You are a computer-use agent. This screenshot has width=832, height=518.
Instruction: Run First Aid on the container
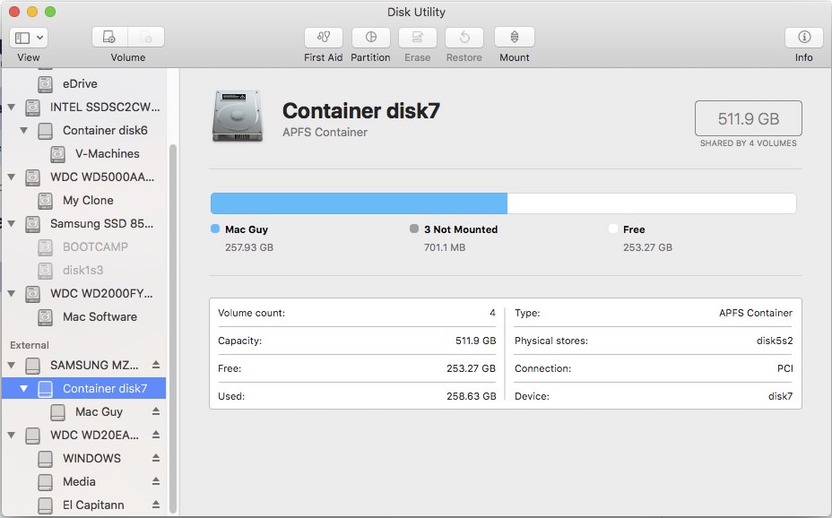323,37
